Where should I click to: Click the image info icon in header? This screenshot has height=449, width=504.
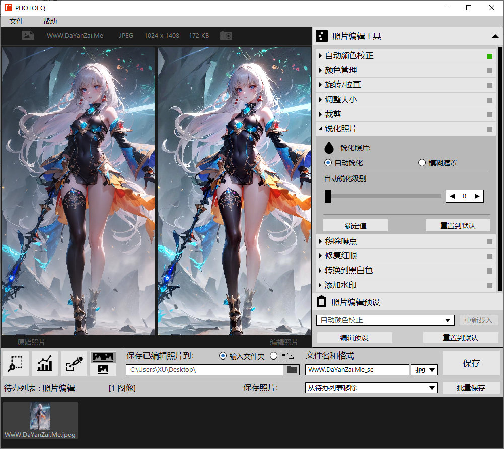28,35
